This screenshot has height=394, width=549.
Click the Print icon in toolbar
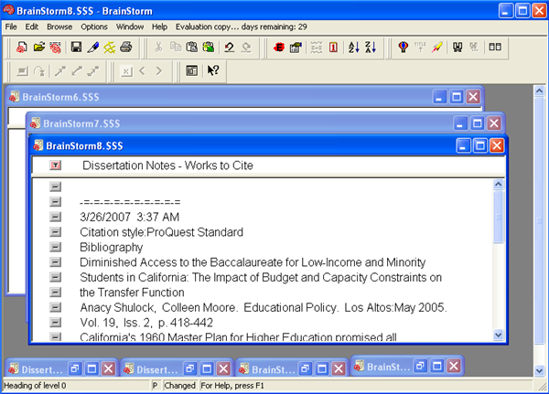(x=126, y=47)
